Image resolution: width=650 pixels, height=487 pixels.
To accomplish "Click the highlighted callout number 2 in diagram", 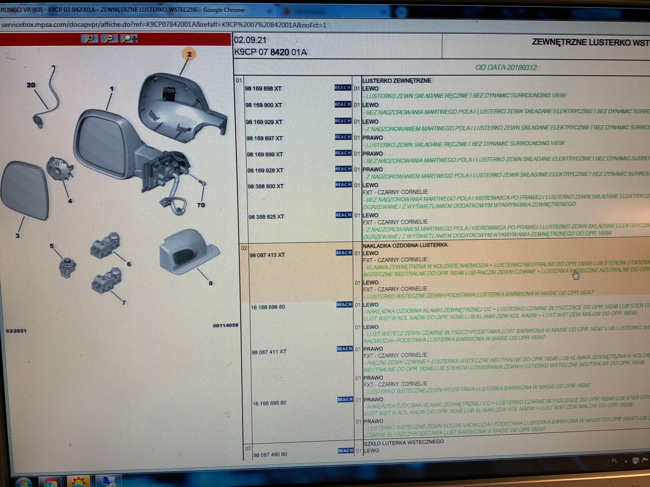I will coord(189,54).
